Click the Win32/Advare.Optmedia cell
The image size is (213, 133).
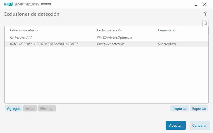pos(114,38)
